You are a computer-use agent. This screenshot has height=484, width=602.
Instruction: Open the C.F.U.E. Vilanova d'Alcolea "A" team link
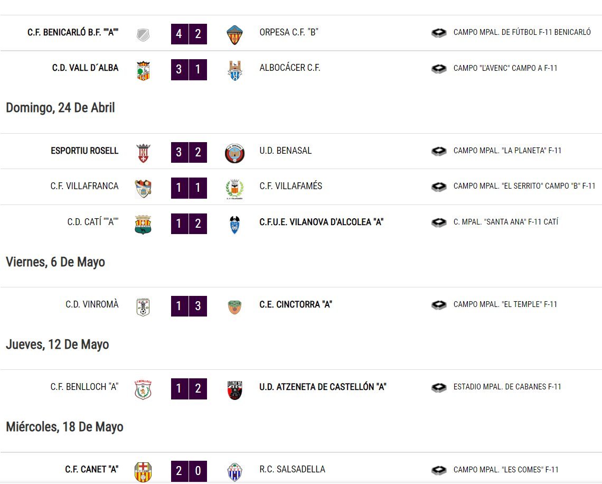[322, 222]
